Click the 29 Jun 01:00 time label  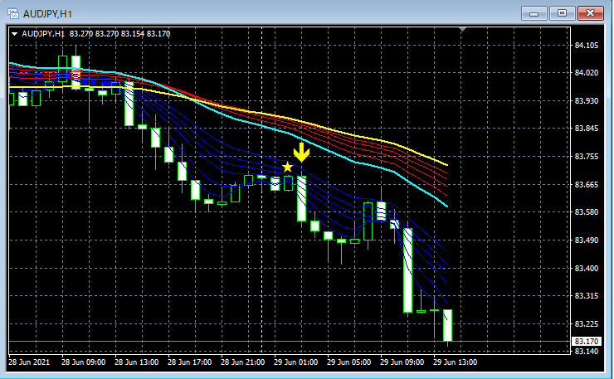tap(295, 362)
